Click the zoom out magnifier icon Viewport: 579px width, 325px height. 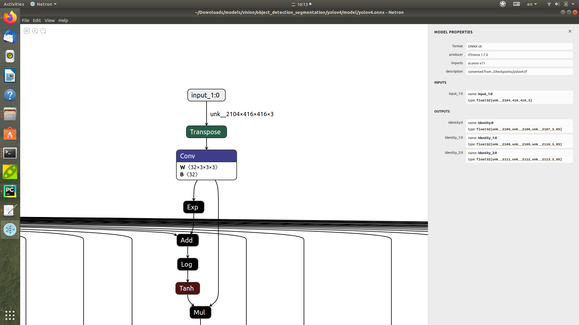[x=43, y=31]
